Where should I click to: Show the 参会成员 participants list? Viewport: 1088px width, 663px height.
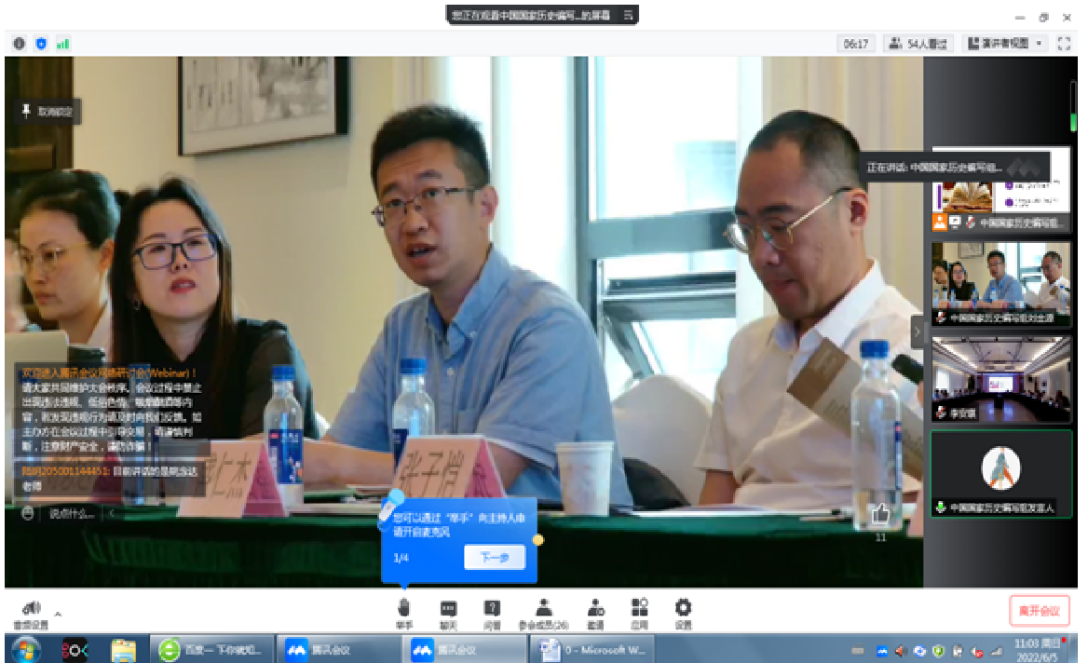[x=544, y=614]
